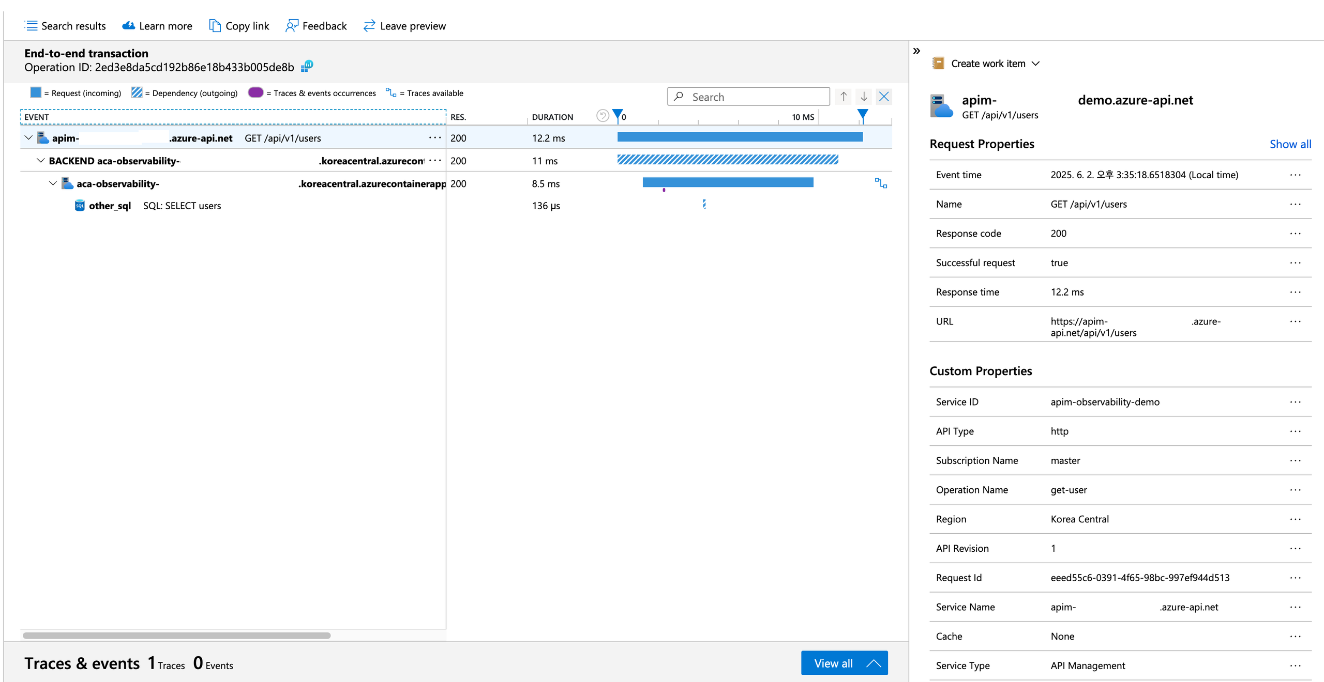
Task: Focus the timeline Search field
Action: coord(748,97)
